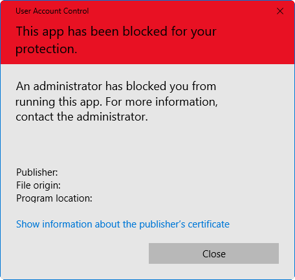295x280 pixels.
Task: Click the 'An administrator has blocked you from' line
Action: pyautogui.click(x=116, y=86)
